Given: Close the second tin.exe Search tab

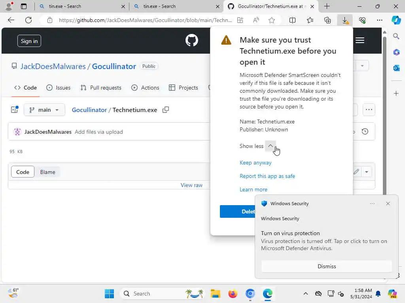Looking at the screenshot, I should click(218, 6).
